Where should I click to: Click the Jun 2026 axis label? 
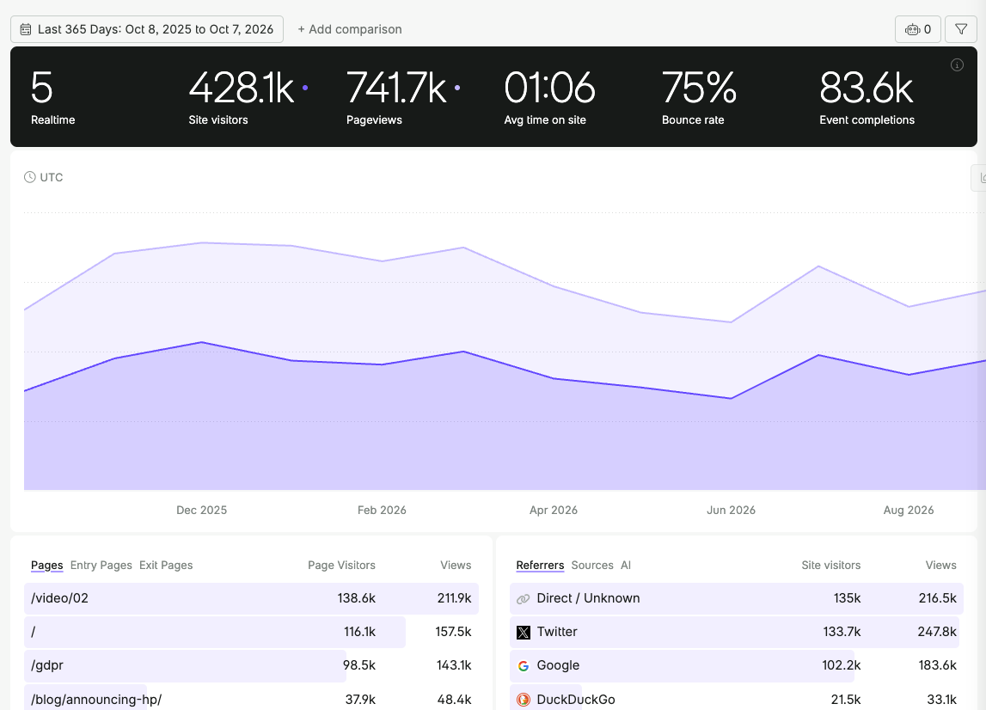[731, 510]
